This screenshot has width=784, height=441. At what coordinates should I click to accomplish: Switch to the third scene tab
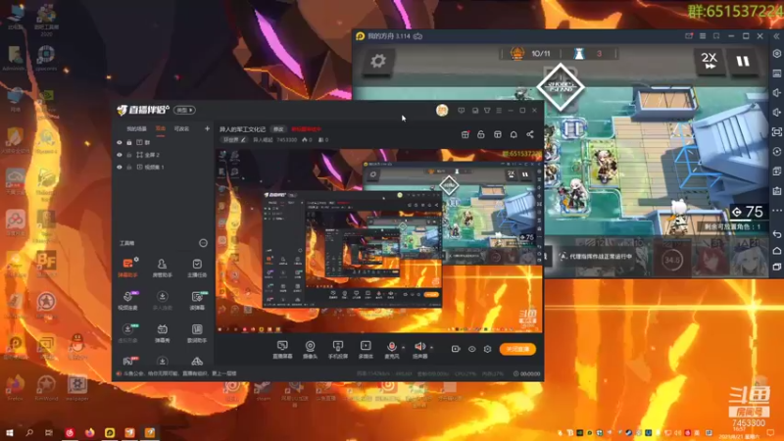coord(181,129)
